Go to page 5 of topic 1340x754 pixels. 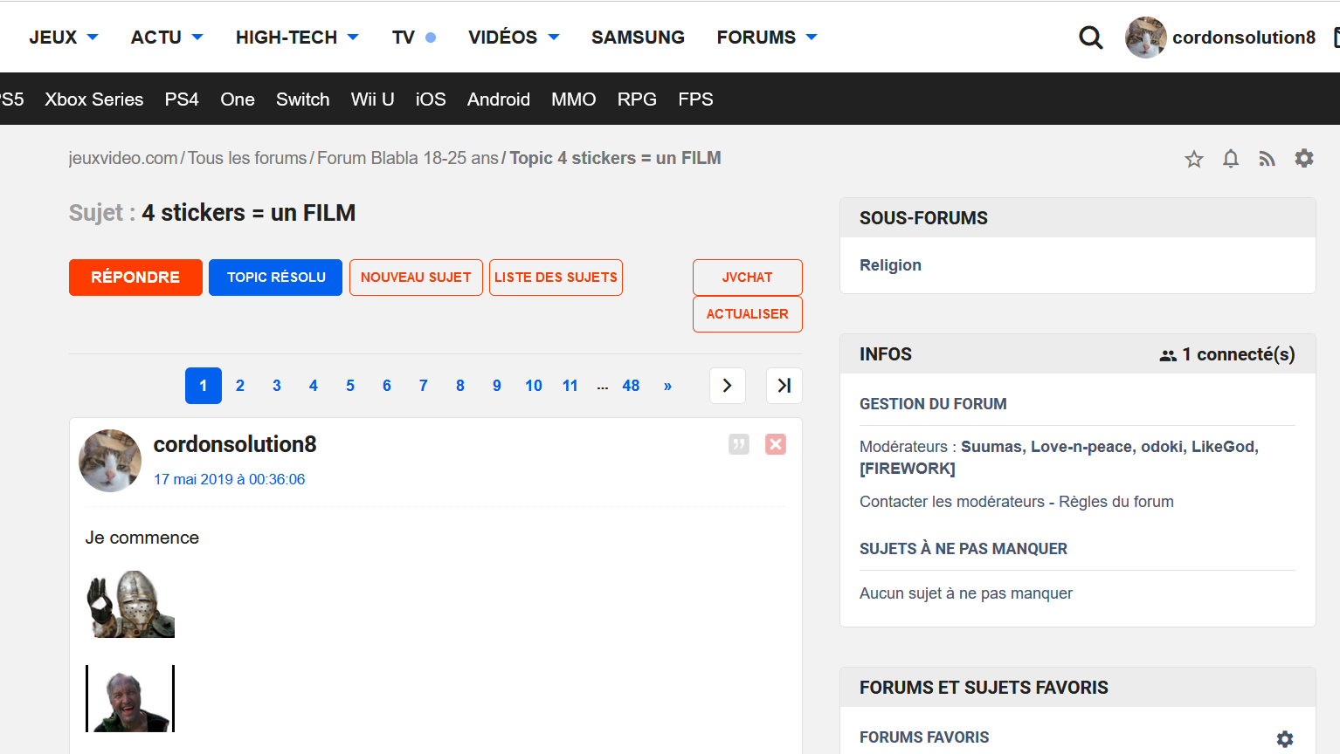[x=349, y=386]
